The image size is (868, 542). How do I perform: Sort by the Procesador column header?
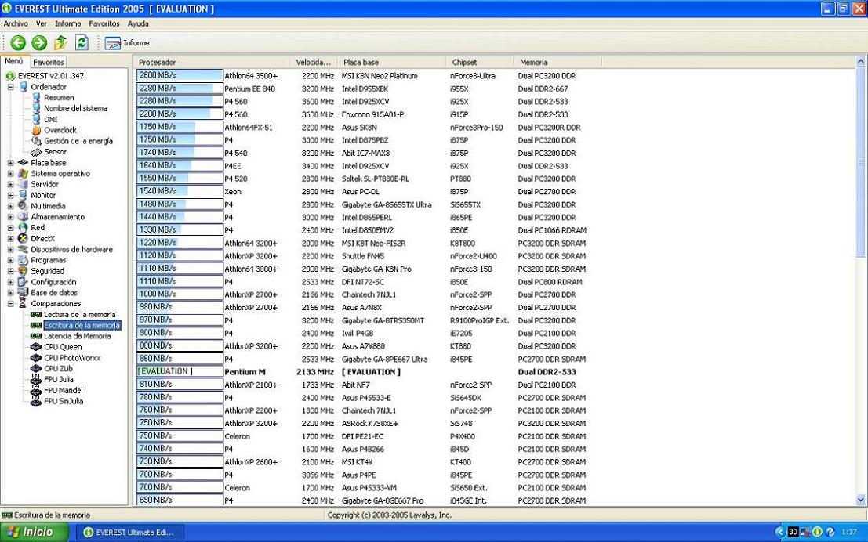[x=212, y=63]
